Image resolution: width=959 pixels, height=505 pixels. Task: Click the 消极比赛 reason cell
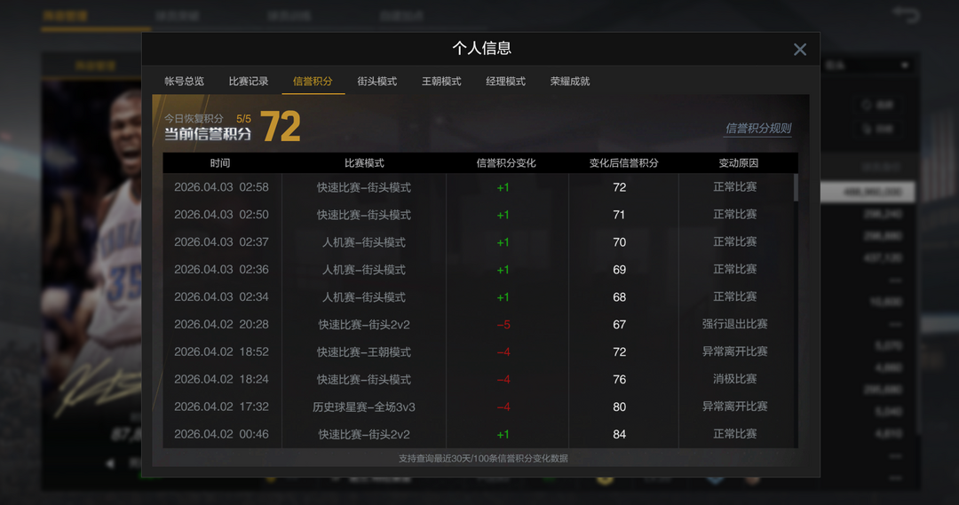point(734,379)
